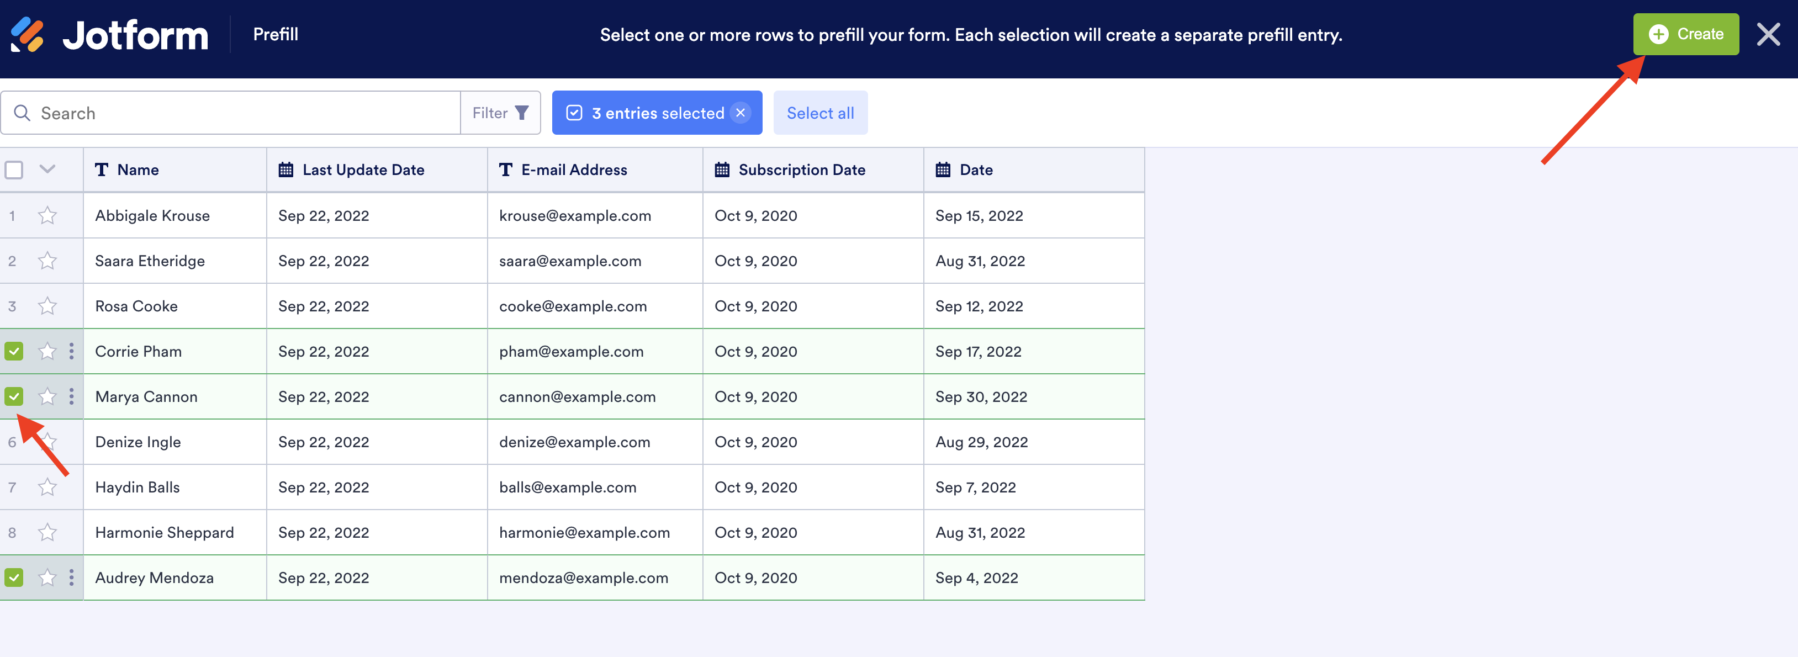Uncheck the Corrie Pham row checkbox

pos(14,351)
